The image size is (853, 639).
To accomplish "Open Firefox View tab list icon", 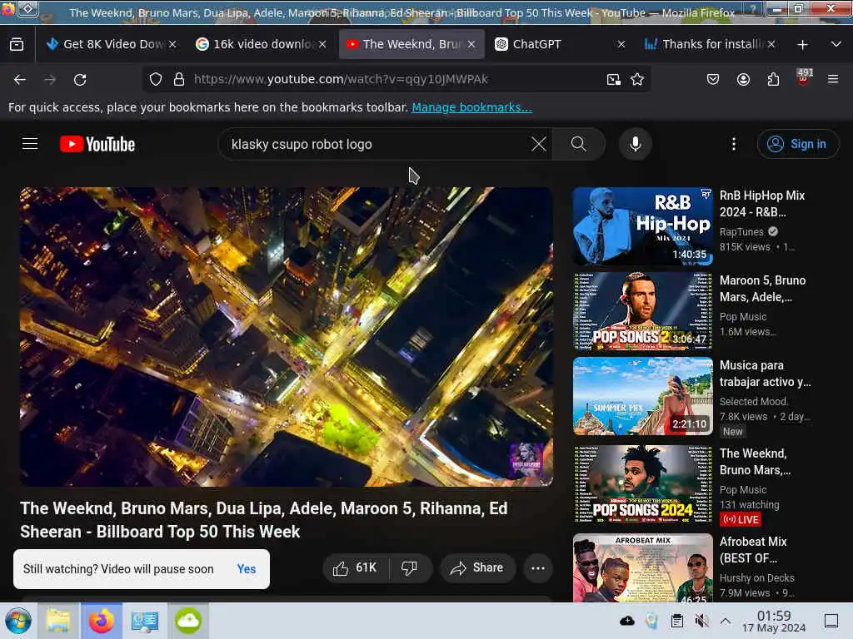I will (x=17, y=45).
